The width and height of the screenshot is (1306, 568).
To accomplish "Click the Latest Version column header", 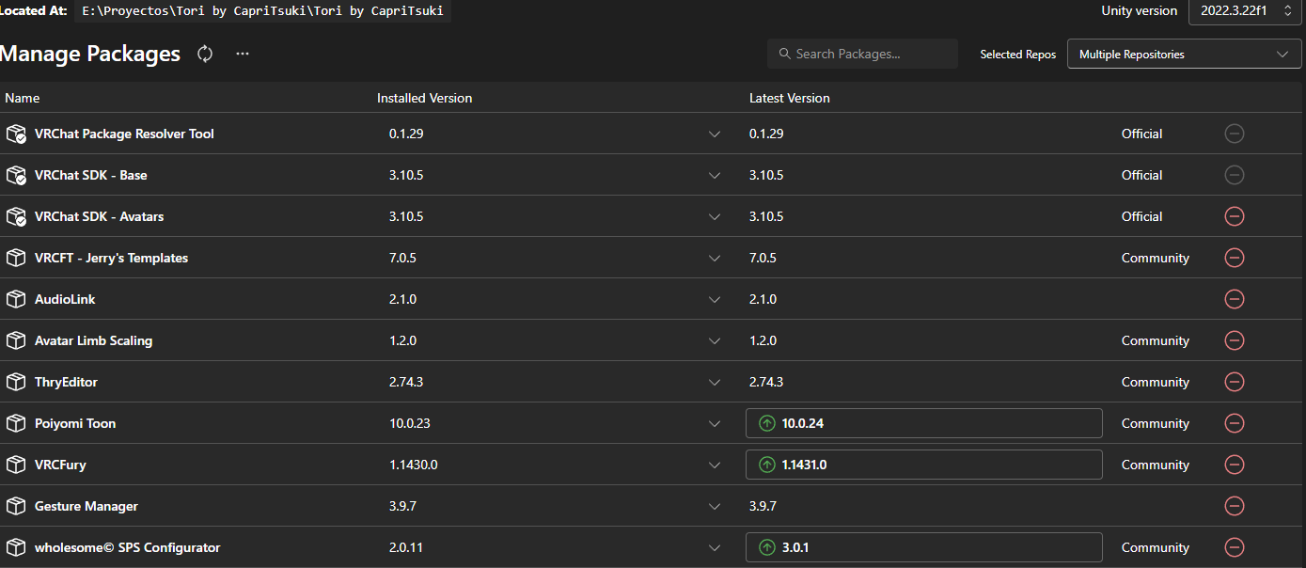I will click(x=790, y=98).
